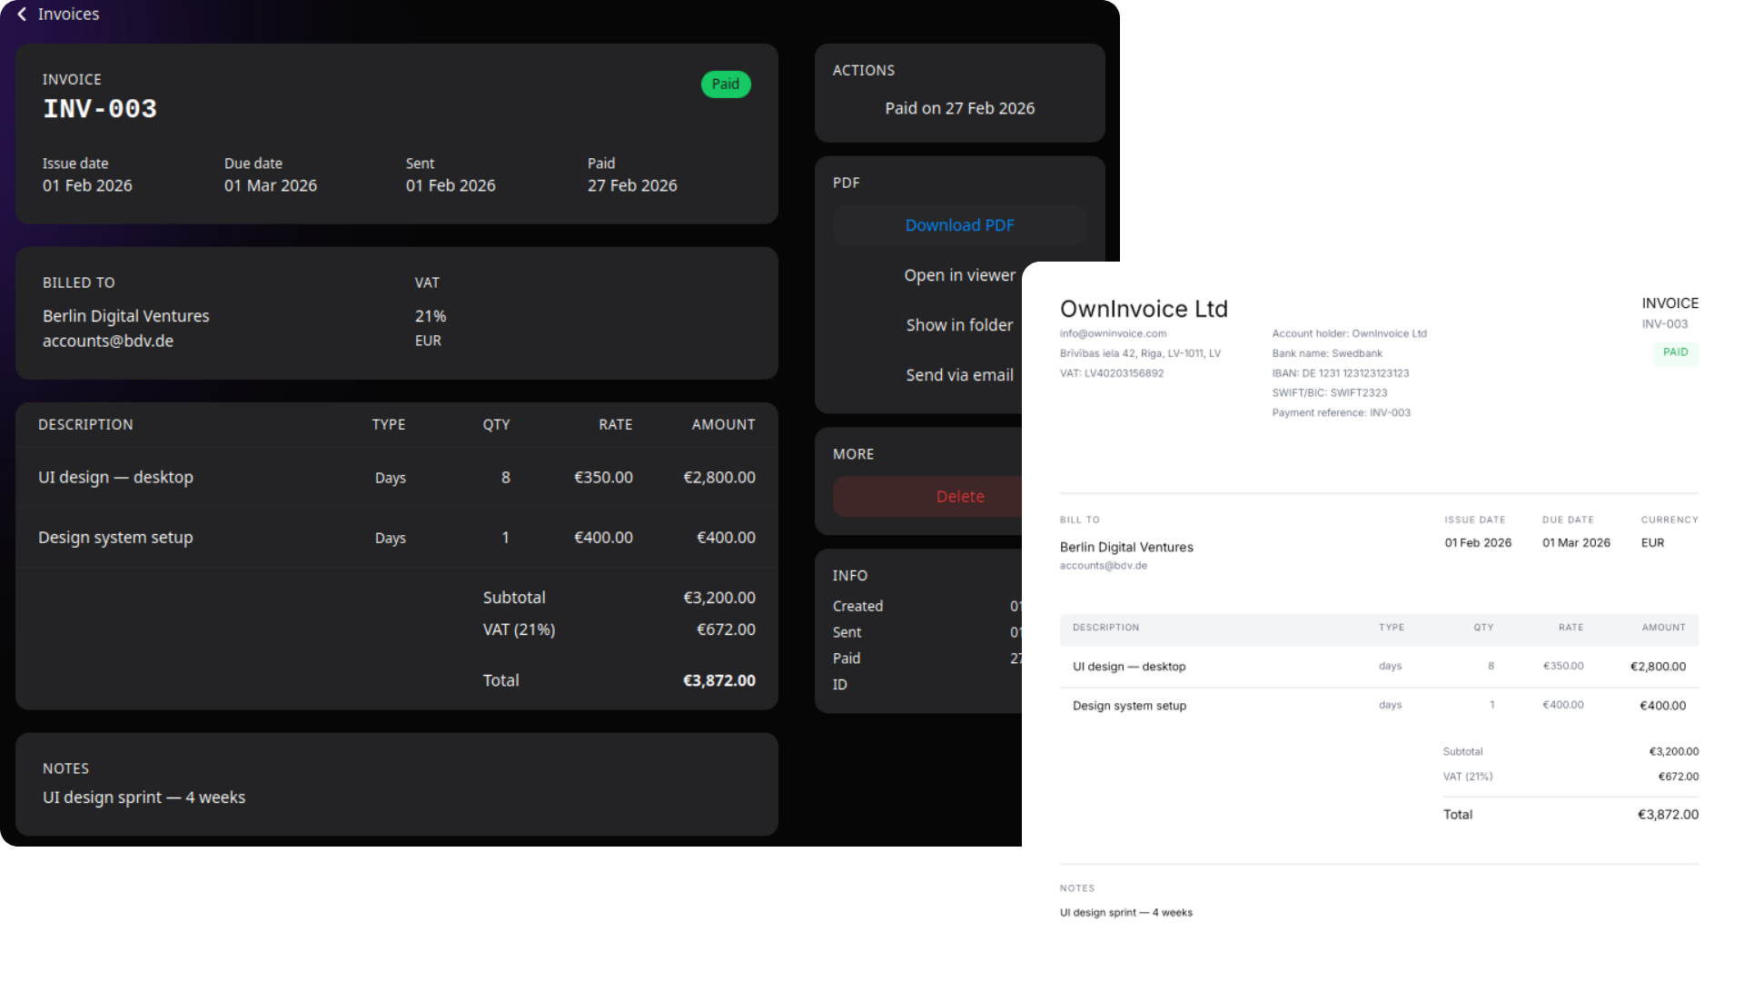Viewport: 1744px width, 981px height.
Task: Click info@owninvoice.com in PDF preview
Action: [x=1113, y=333]
